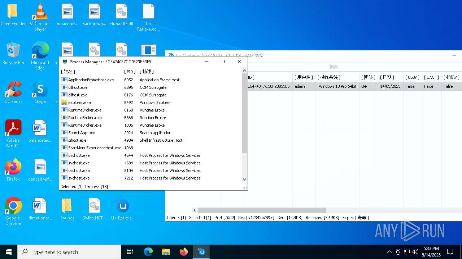This screenshot has width=462, height=259.
Task: Click the SearchApp.exe process icon
Action: pos(64,133)
